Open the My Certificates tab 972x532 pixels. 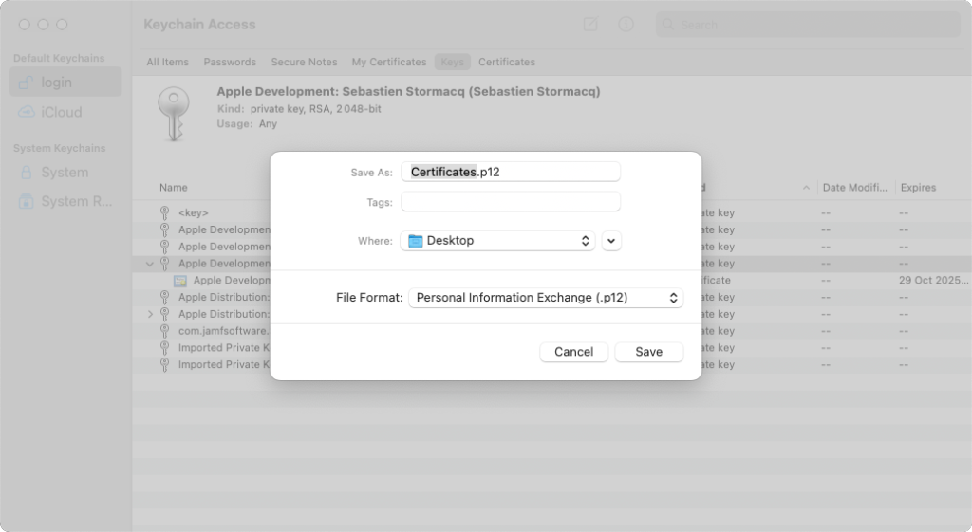pos(388,62)
